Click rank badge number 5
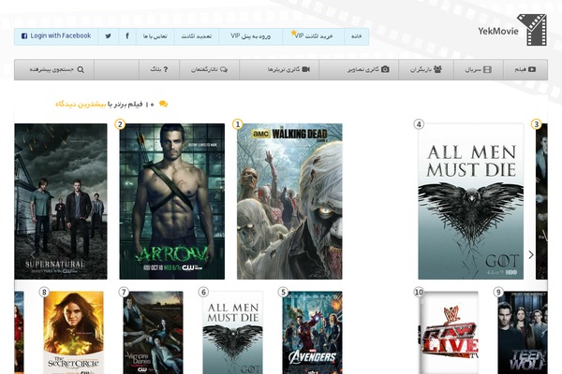Screen dimensions: 562x374 coord(283,293)
